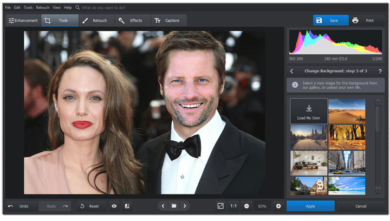
Task: Click the Load My Own button
Action: coord(309,111)
